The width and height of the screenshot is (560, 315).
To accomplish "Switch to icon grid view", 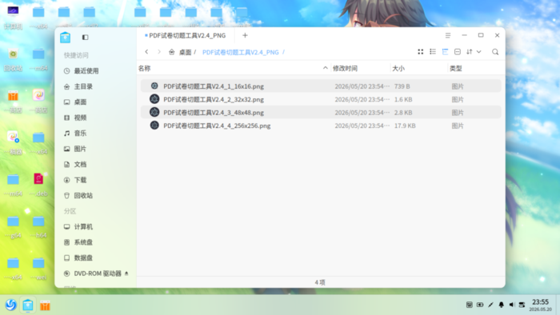I will pyautogui.click(x=421, y=52).
